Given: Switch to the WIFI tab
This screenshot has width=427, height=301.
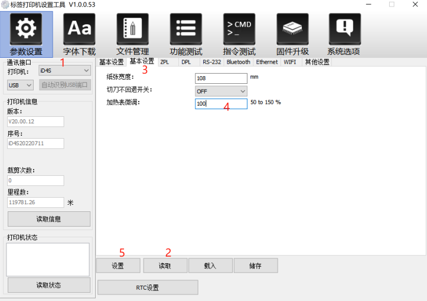Looking at the screenshot, I should [x=290, y=62].
